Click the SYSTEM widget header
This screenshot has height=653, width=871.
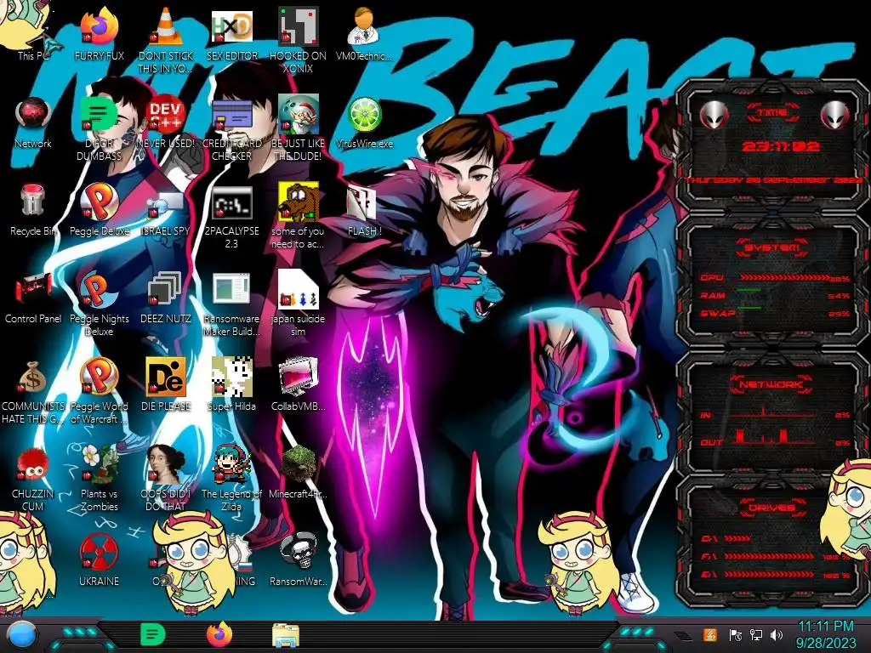coord(772,247)
